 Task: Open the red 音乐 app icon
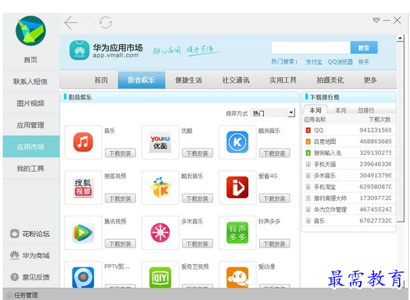tap(83, 142)
